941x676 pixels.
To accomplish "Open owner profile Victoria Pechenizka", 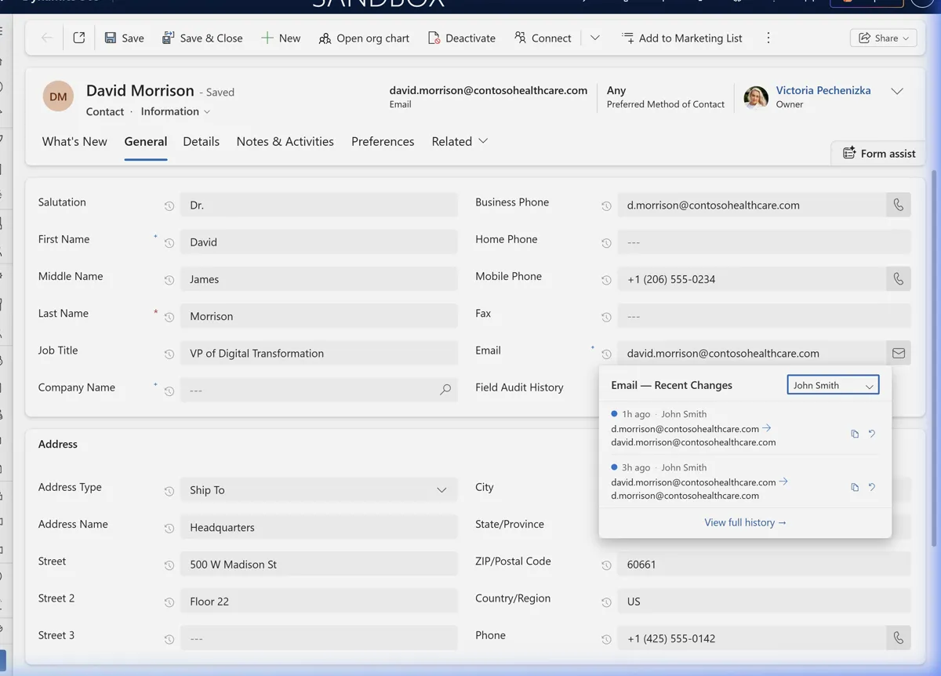I will click(823, 90).
